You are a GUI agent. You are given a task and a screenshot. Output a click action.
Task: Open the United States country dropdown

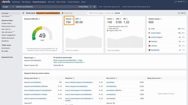85,7
